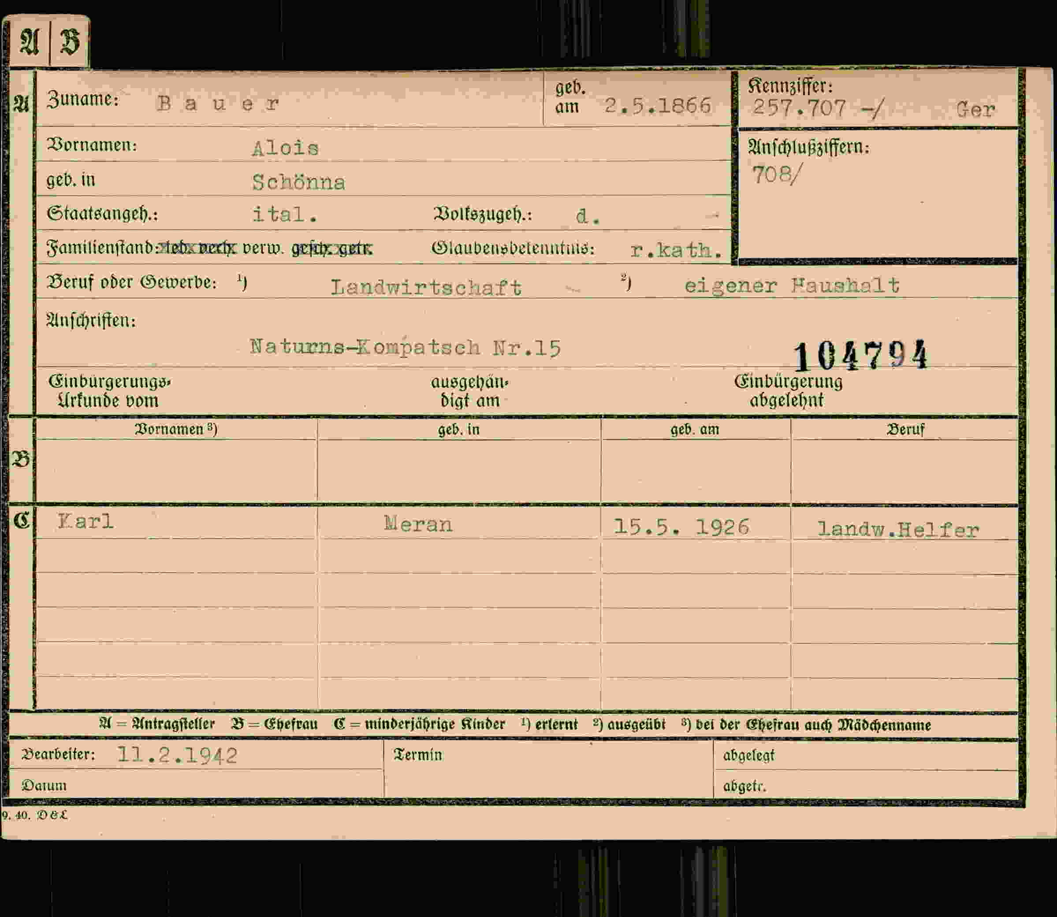Viewport: 1057px width, 917px height.
Task: Click the 'Anschlußziffern:' heading
Action: click(809, 147)
